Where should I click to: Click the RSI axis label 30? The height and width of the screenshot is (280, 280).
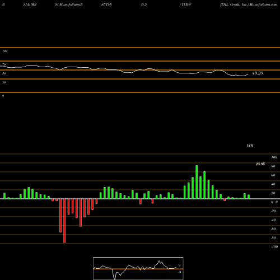click(4, 82)
